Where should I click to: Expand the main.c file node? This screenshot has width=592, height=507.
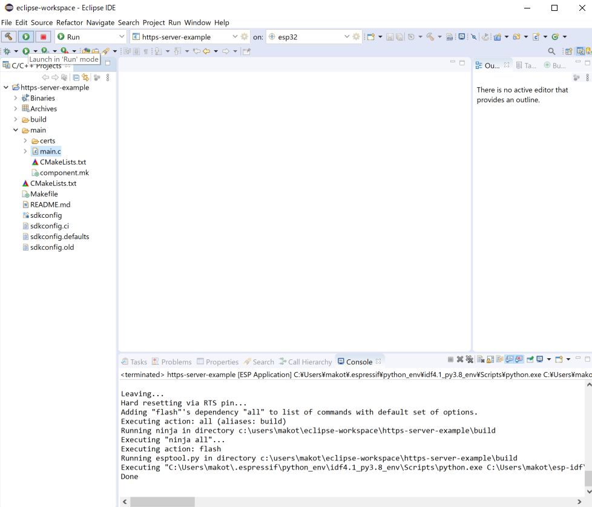pos(25,151)
